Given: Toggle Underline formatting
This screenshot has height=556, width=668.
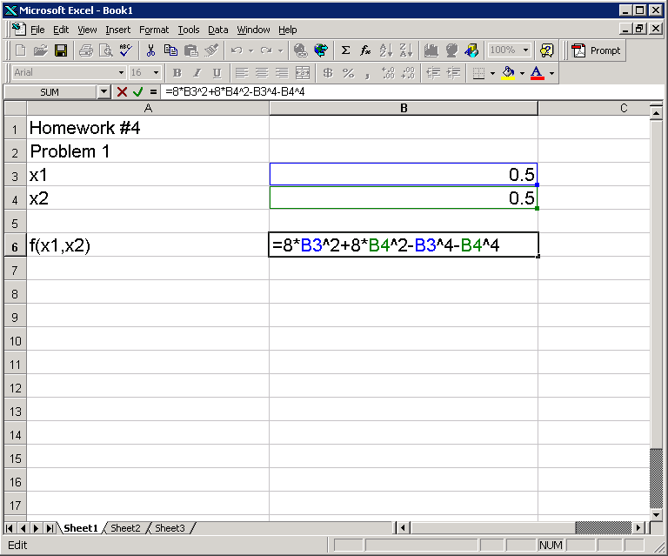Looking at the screenshot, I should (x=217, y=73).
